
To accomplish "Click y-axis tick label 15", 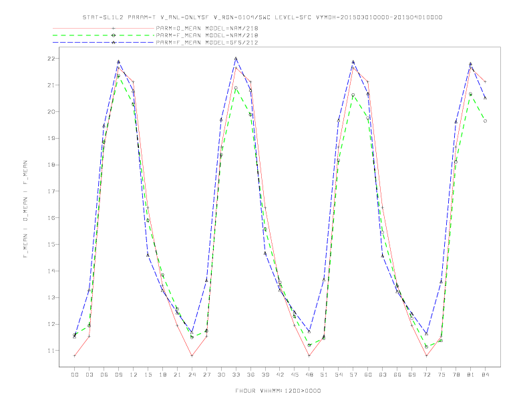I will pos(51,245).
